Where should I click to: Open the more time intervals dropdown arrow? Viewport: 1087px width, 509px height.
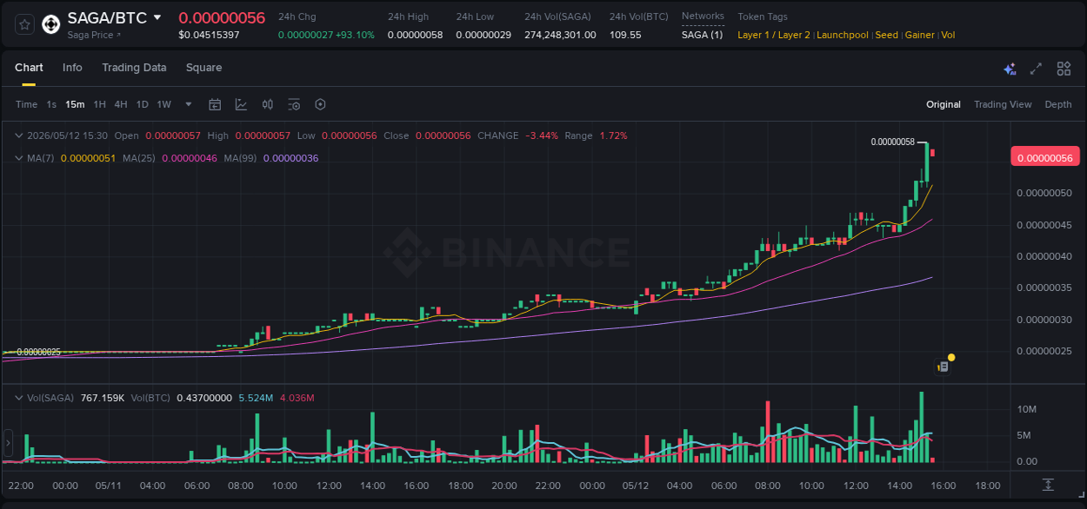click(x=189, y=104)
